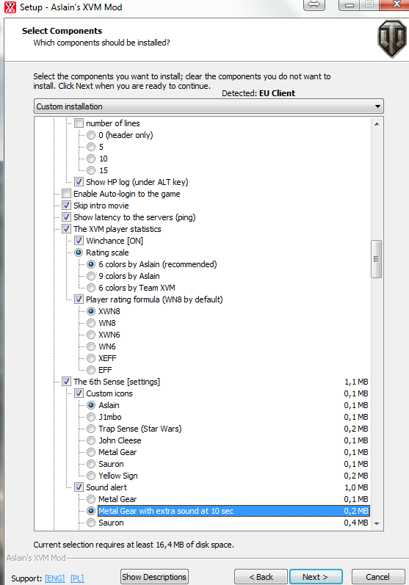
Task: Select the 10 lines radio option
Action: click(x=91, y=159)
